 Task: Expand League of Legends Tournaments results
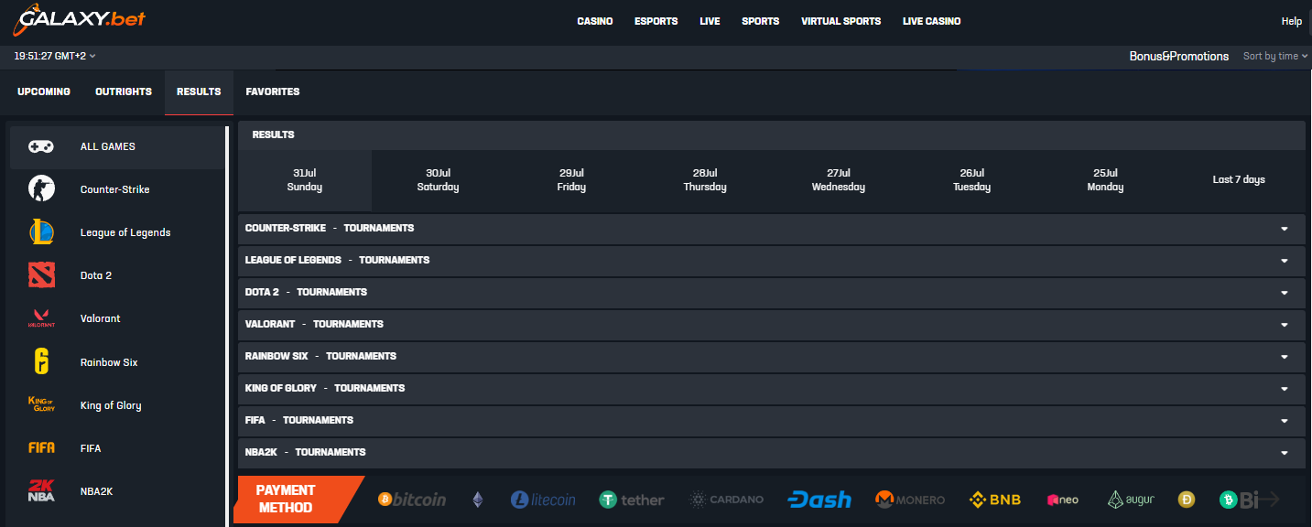pyautogui.click(x=771, y=261)
